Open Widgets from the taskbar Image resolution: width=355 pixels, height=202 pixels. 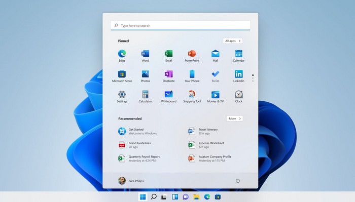[x=175, y=197]
